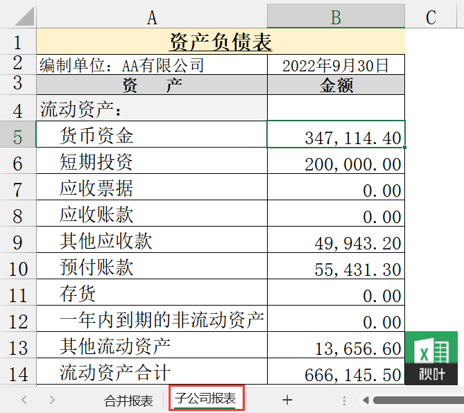464x413 pixels.
Task: Go to next sheet arrow
Action: 52,400
